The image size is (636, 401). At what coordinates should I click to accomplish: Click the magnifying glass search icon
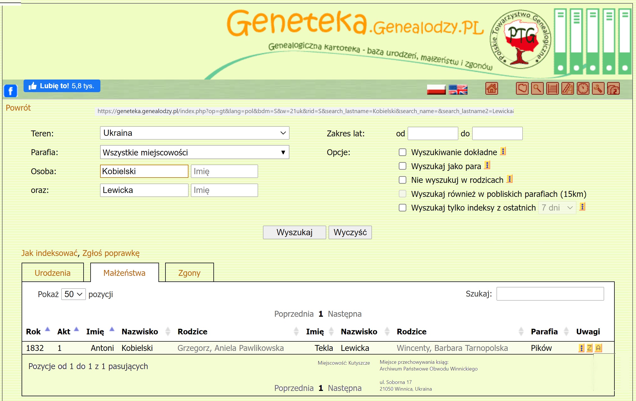[537, 89]
